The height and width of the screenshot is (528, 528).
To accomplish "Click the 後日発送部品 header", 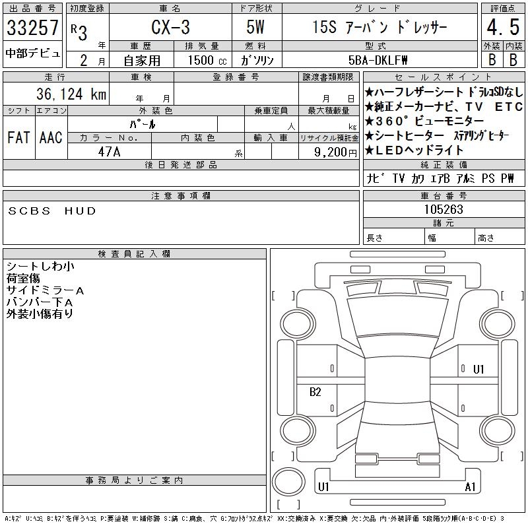I will [181, 164].
